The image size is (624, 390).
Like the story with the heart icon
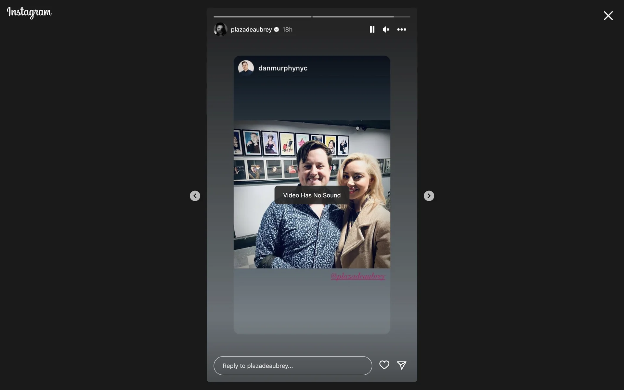click(x=384, y=365)
